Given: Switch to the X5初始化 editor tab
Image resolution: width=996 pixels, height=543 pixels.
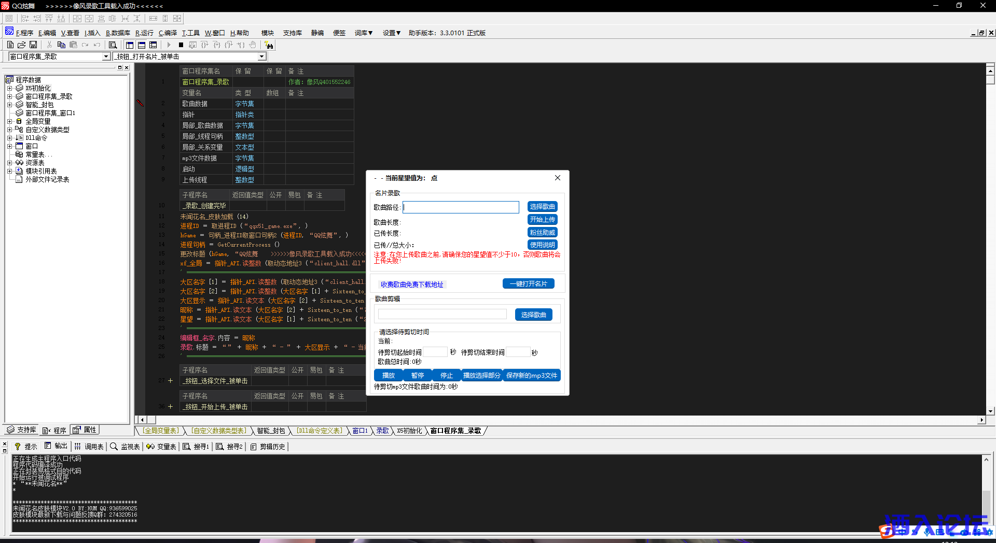Looking at the screenshot, I should click(409, 431).
